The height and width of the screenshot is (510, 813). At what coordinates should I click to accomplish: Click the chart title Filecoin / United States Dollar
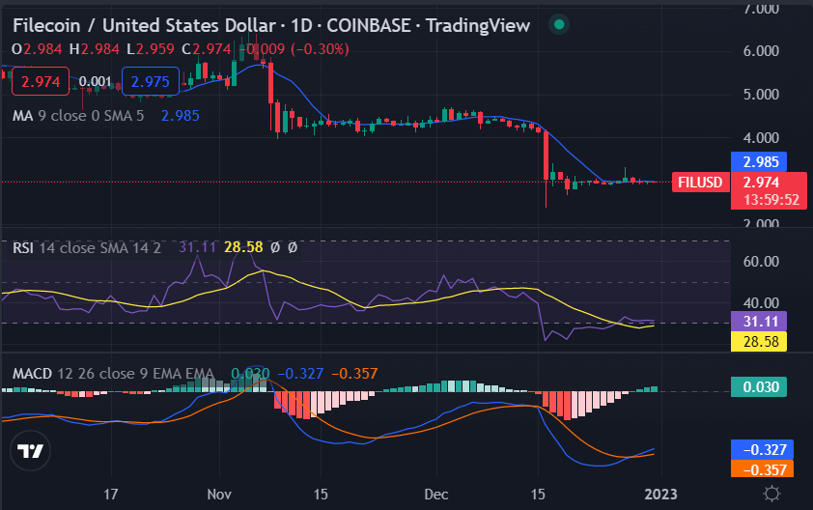[144, 25]
